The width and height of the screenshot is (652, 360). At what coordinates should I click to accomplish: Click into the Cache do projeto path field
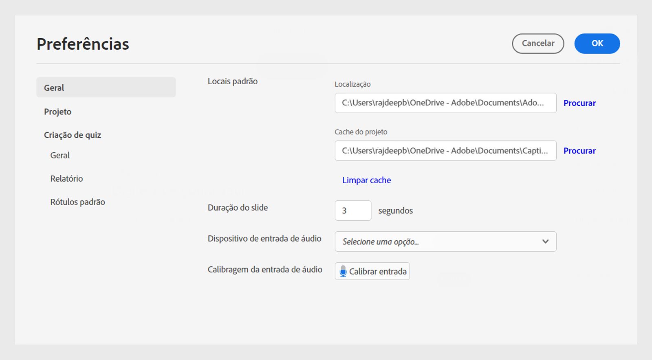tap(445, 151)
